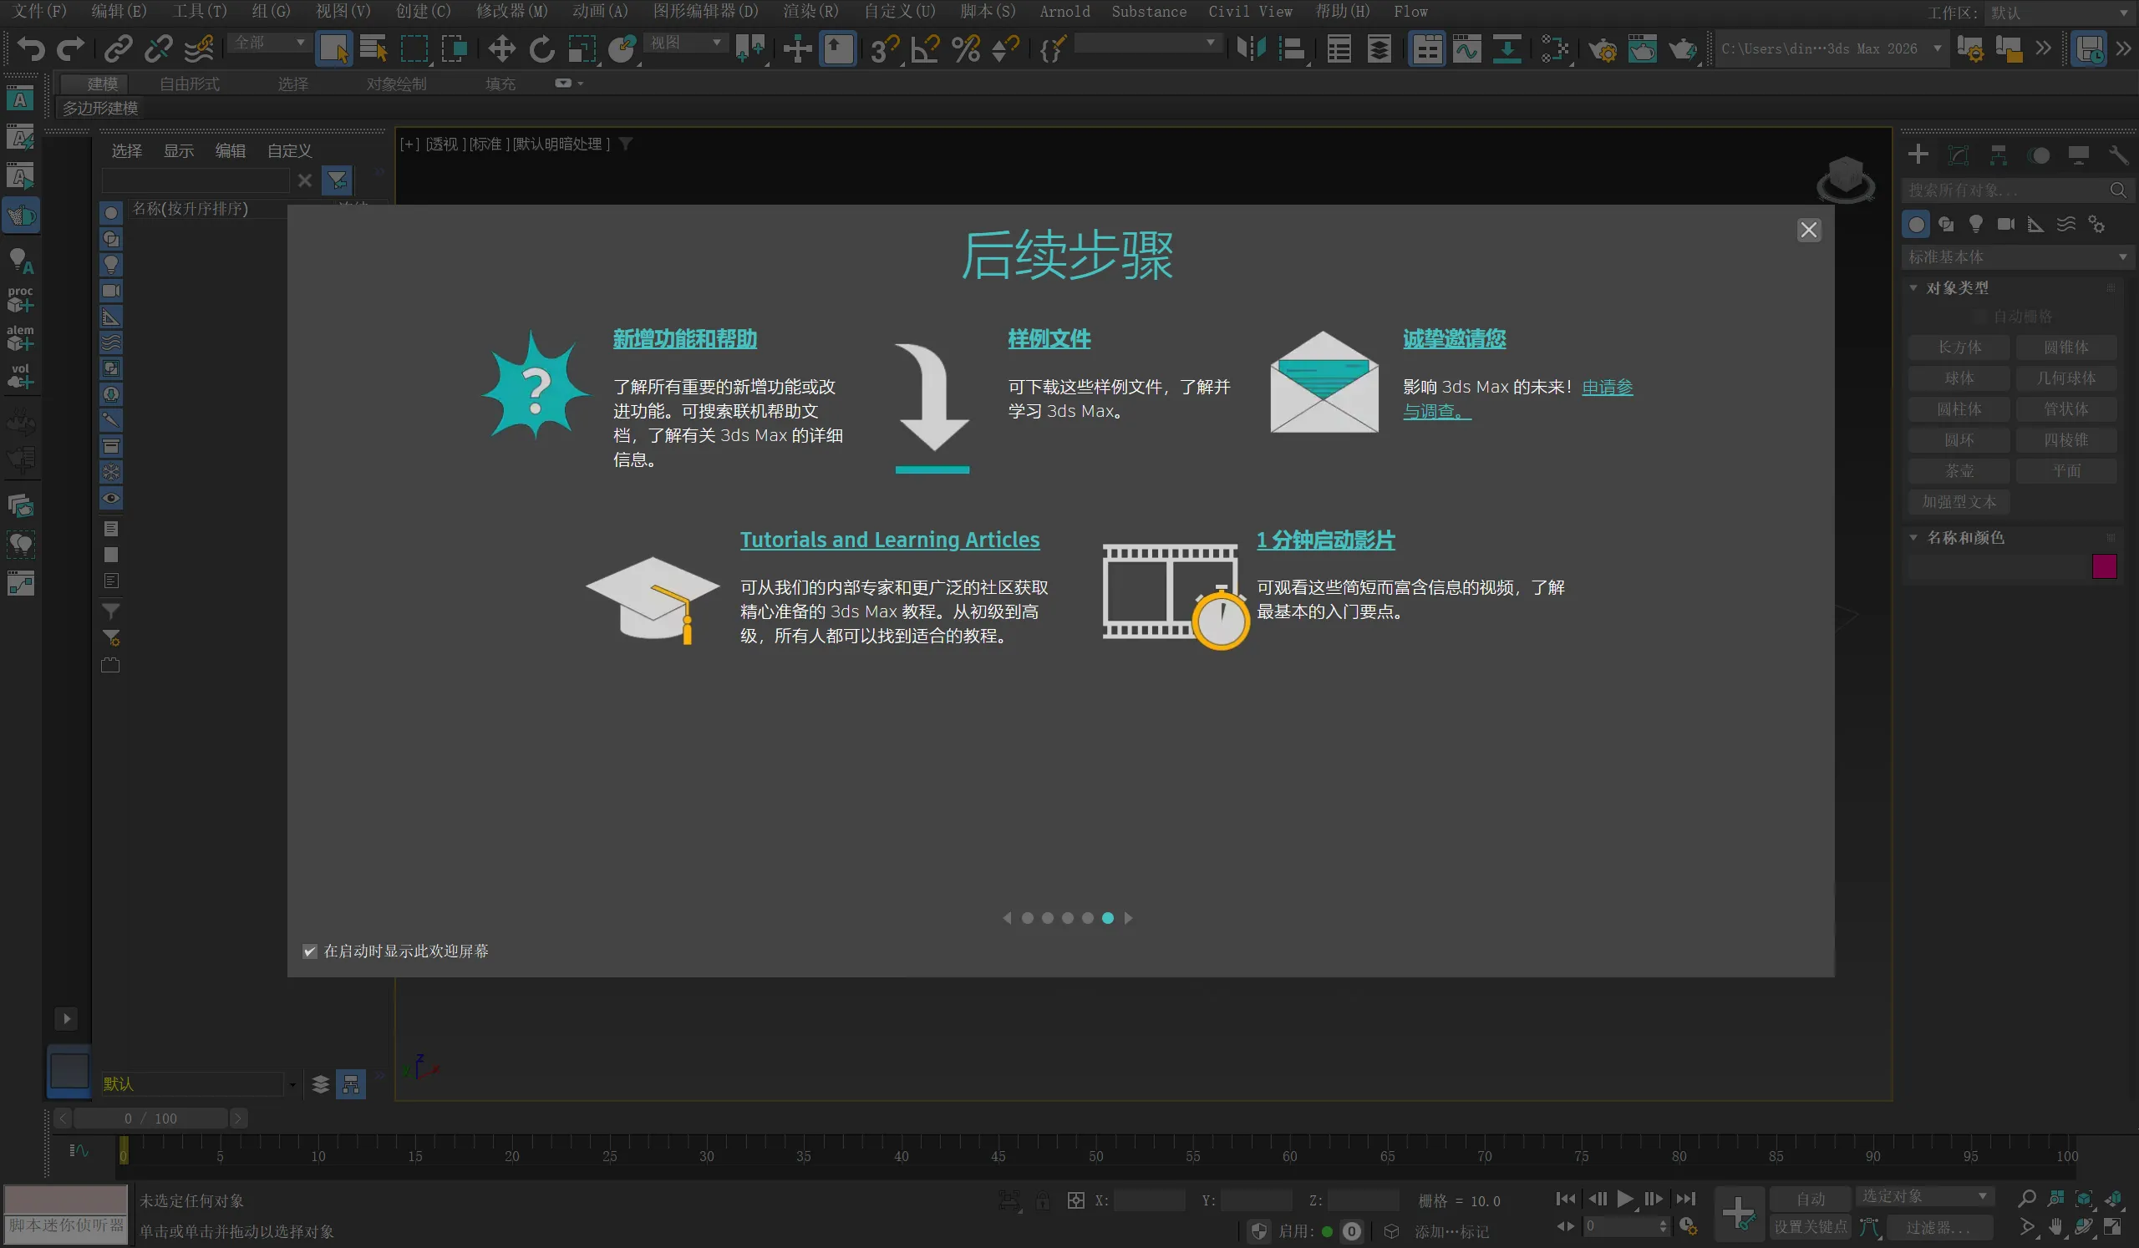The width and height of the screenshot is (2139, 1248).
Task: Open the 样例文件 link
Action: tap(1049, 339)
